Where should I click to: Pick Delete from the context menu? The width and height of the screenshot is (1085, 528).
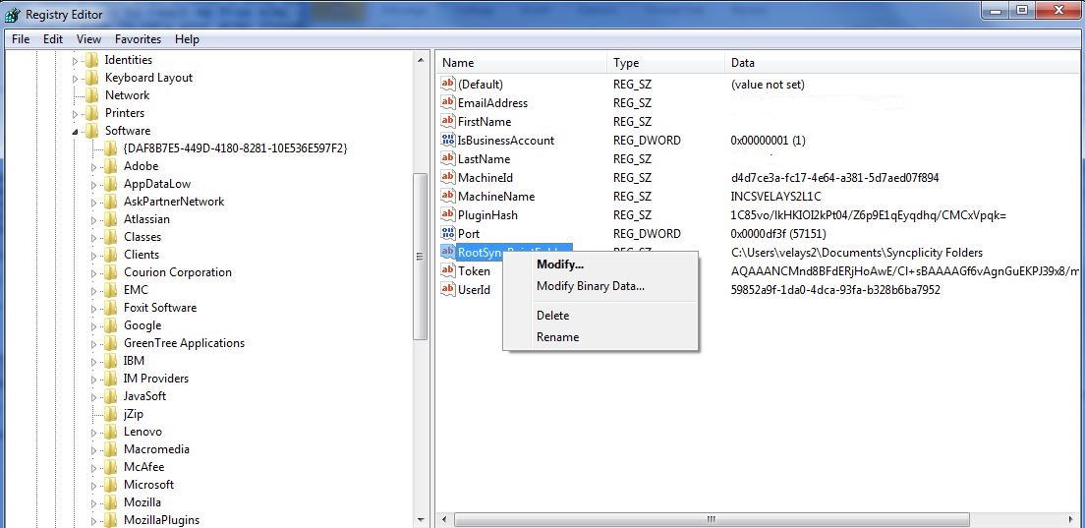pyautogui.click(x=552, y=316)
